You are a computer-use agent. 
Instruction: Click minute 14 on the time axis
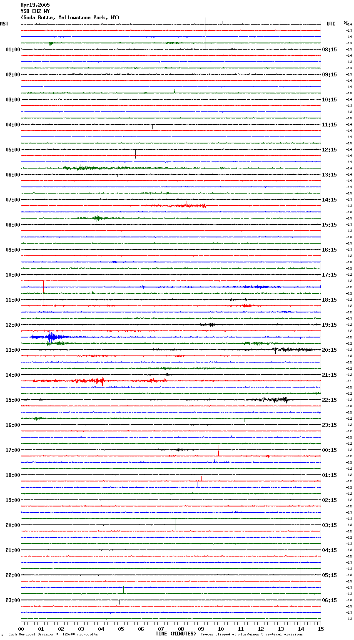[301, 629]
